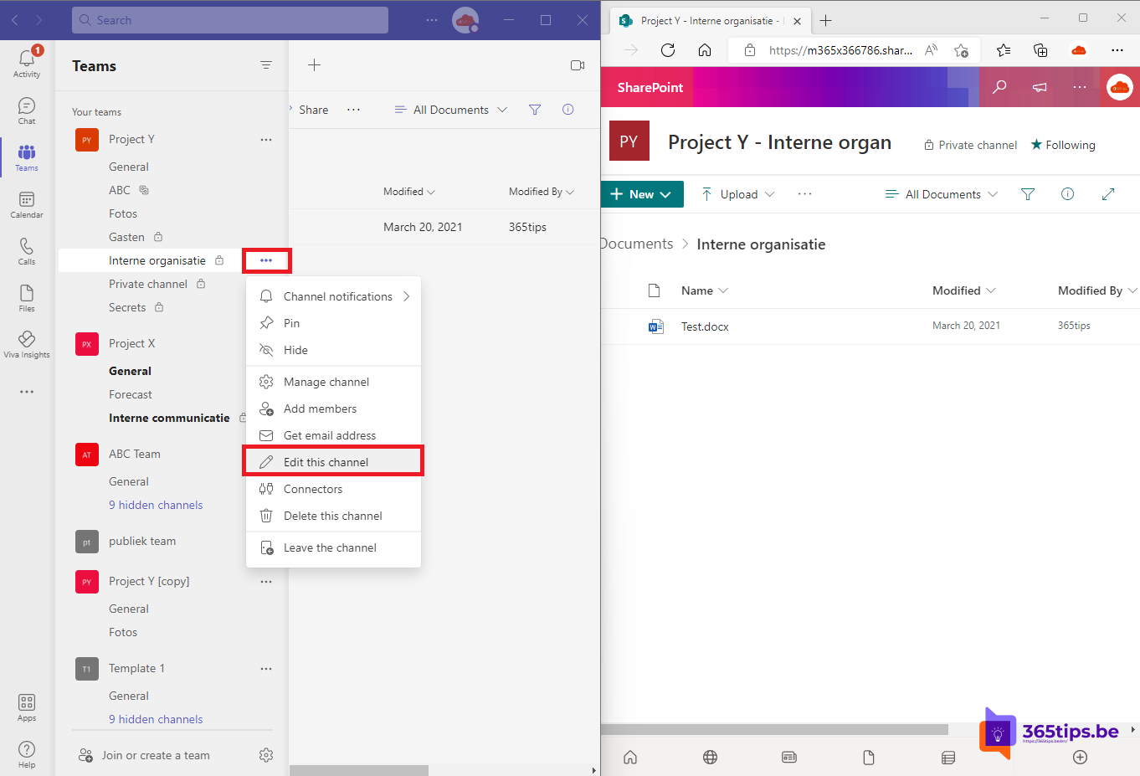The height and width of the screenshot is (776, 1140).
Task: Open SharePoint search with the magnifier icon
Action: [x=999, y=87]
